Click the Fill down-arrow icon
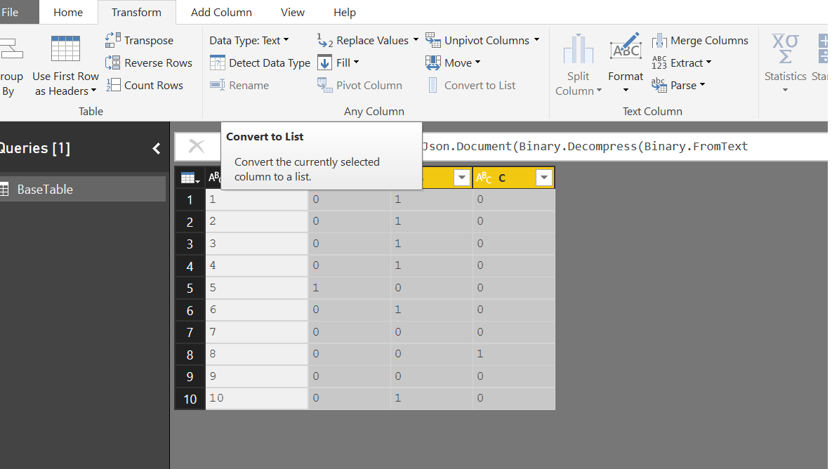Screen dimensions: 832x469 click(x=325, y=62)
